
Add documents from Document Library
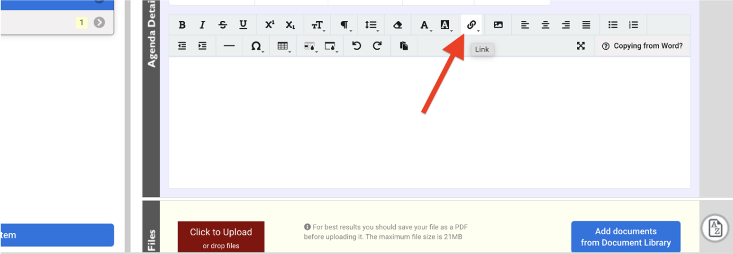[x=626, y=237]
